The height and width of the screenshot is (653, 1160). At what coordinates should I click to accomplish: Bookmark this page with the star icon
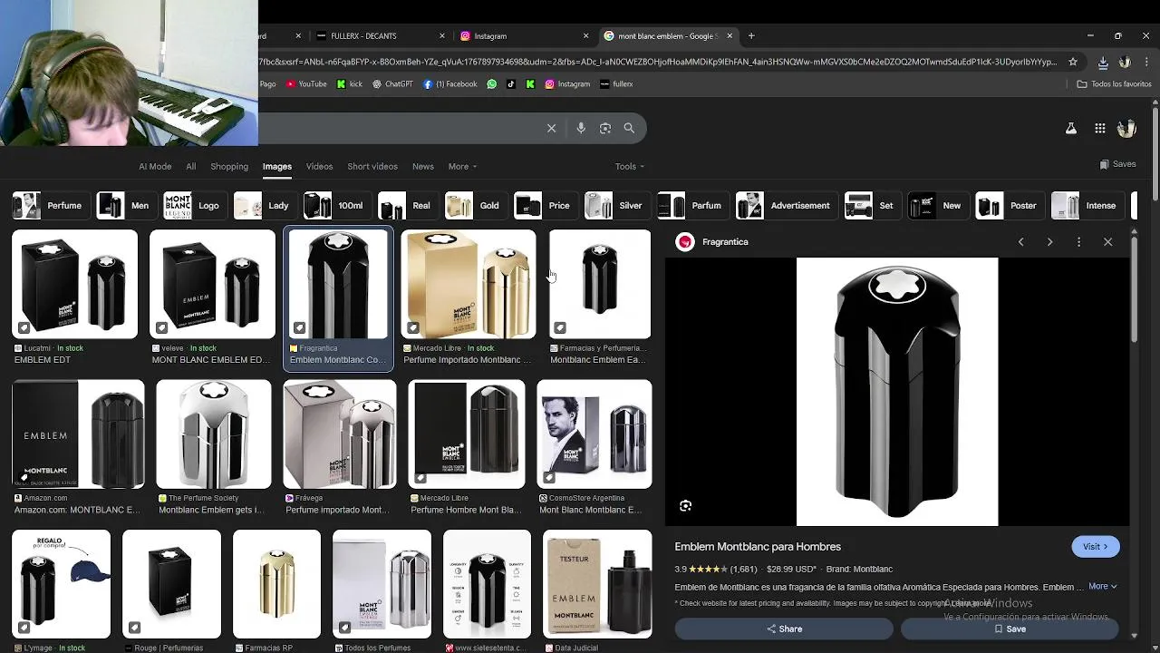tap(1073, 62)
